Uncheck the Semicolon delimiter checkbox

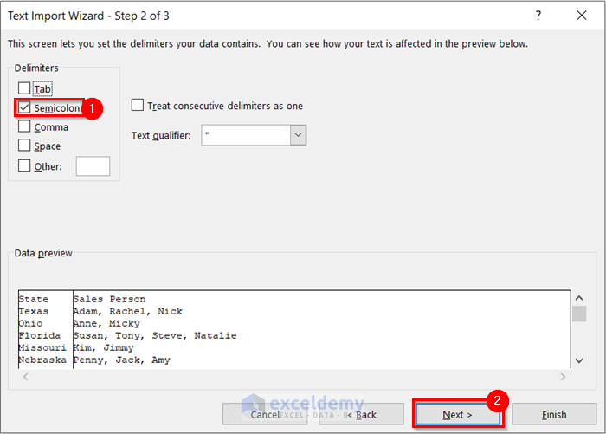tap(24, 107)
